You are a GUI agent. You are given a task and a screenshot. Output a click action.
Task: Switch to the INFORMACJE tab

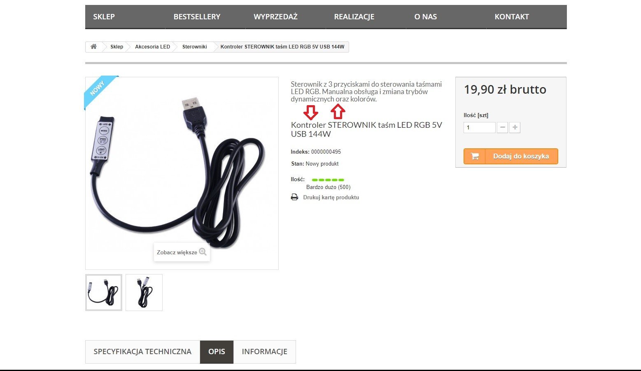click(x=265, y=352)
